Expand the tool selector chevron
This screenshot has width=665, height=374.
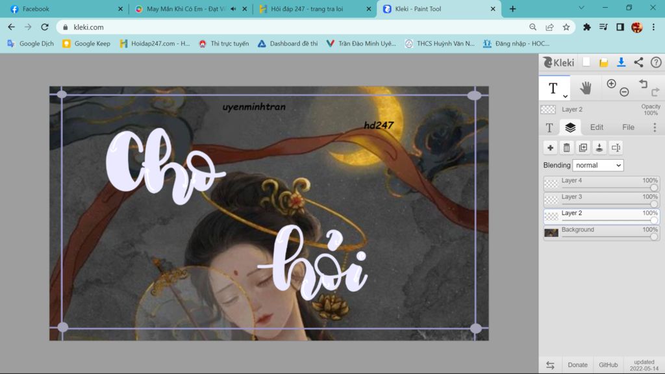coord(565,96)
